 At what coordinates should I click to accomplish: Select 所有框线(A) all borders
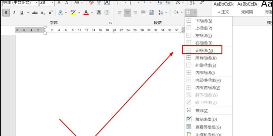[x=208, y=58]
